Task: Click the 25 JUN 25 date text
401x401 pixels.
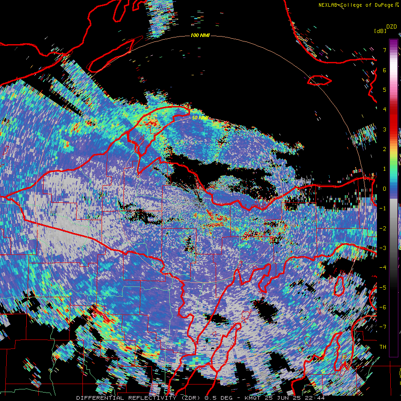Action: (x=282, y=398)
